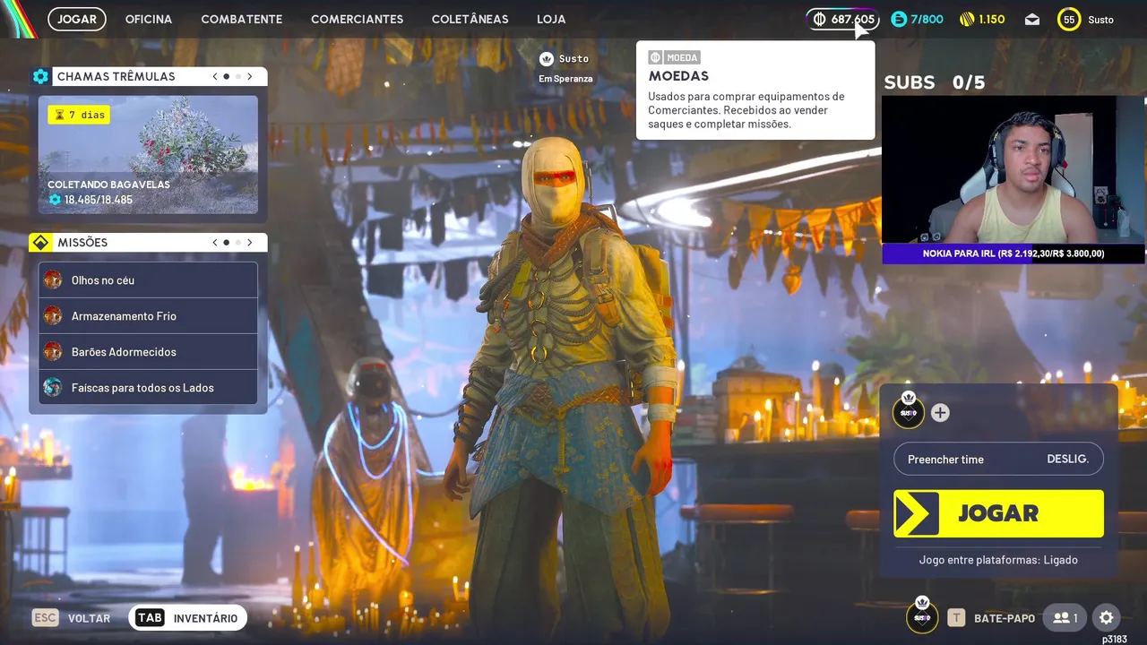Open the friends list showing 1
The width and height of the screenshot is (1147, 645).
coord(1065,617)
